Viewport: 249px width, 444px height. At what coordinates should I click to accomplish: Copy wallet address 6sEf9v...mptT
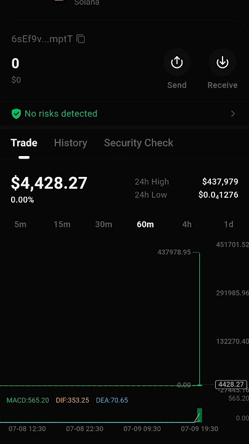[81, 39]
